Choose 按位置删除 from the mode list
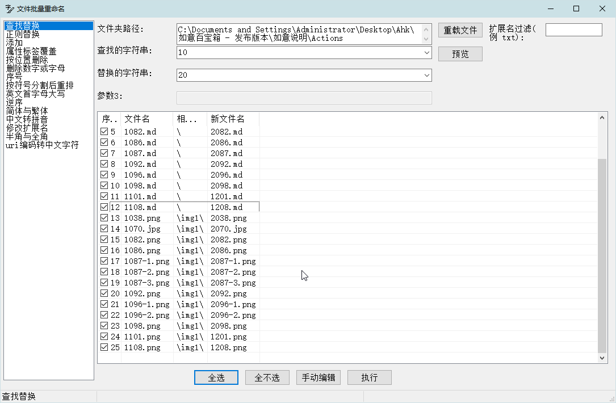The height and width of the screenshot is (403, 616). (x=27, y=60)
